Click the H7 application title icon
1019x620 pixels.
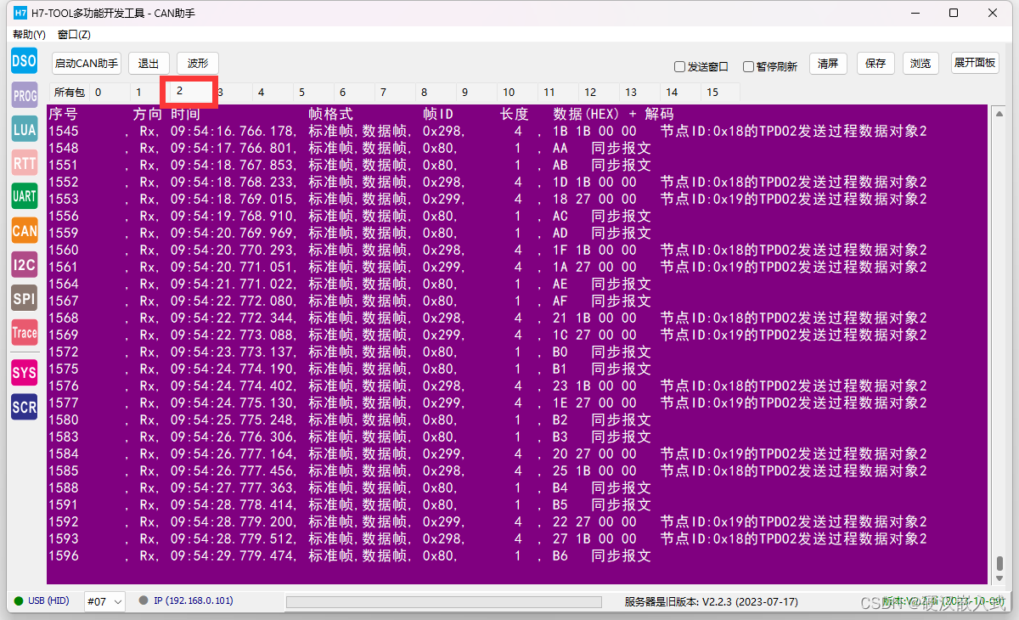pos(20,13)
